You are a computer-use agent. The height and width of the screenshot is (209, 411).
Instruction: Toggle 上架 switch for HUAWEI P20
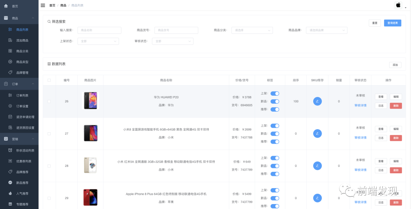275,93
